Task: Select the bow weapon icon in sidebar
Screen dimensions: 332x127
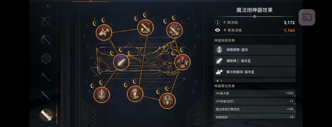Action: tap(46, 21)
